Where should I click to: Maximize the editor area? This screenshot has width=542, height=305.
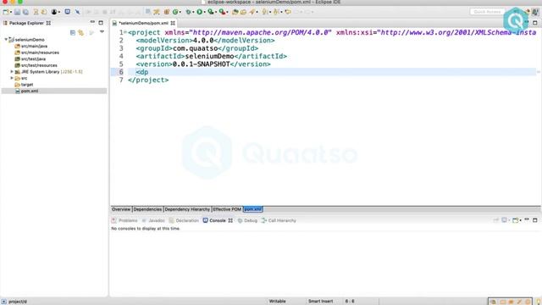[534, 23]
